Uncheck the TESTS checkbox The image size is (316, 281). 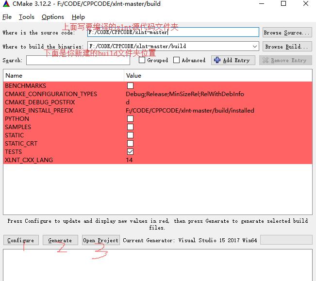pyautogui.click(x=130, y=152)
